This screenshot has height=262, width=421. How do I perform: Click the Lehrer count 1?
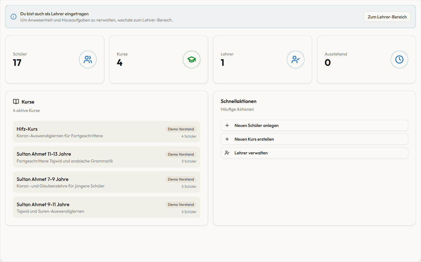coord(223,63)
